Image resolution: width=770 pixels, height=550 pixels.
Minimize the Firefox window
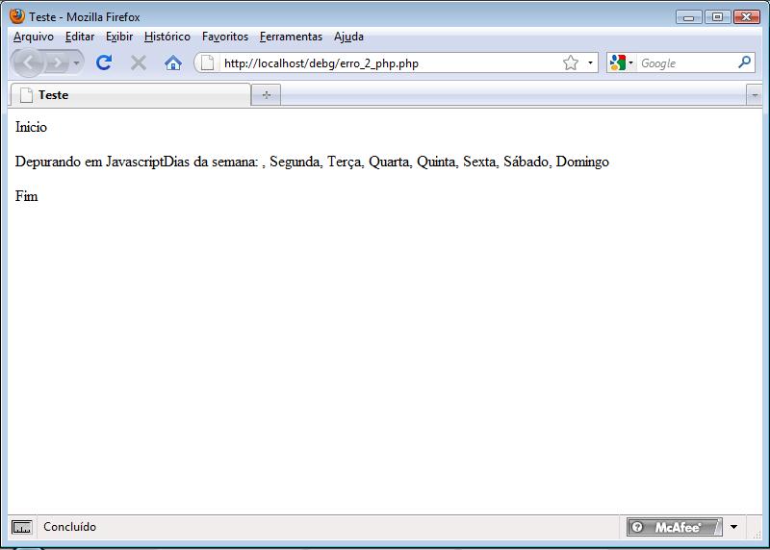[689, 17]
